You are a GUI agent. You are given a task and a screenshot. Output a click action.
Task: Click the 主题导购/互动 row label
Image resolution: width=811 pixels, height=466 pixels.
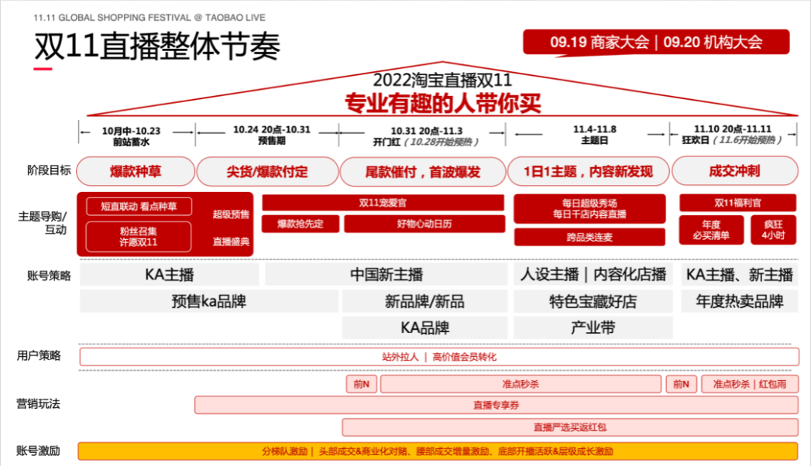43,223
